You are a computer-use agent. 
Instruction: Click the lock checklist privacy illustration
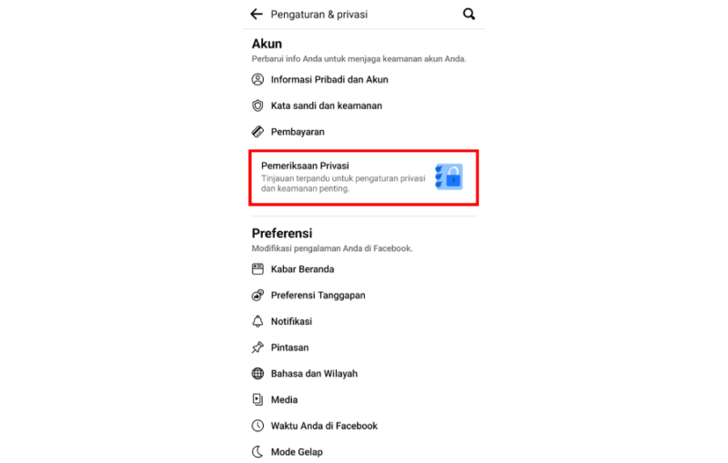click(x=449, y=176)
